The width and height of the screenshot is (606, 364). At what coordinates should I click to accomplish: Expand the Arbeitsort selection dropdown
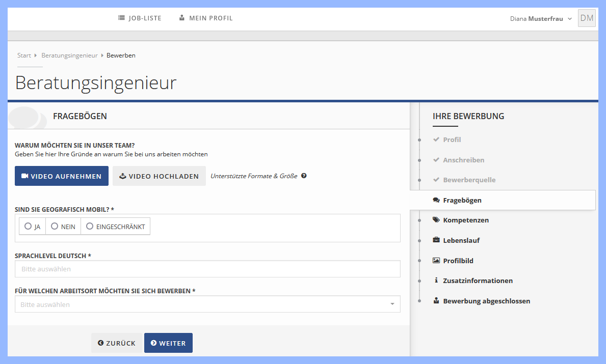(x=207, y=304)
